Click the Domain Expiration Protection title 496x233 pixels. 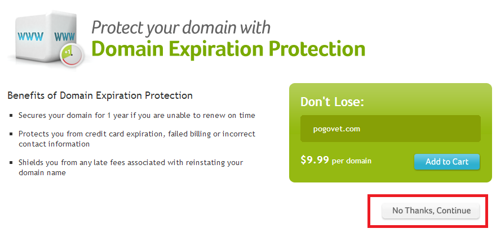click(x=228, y=48)
